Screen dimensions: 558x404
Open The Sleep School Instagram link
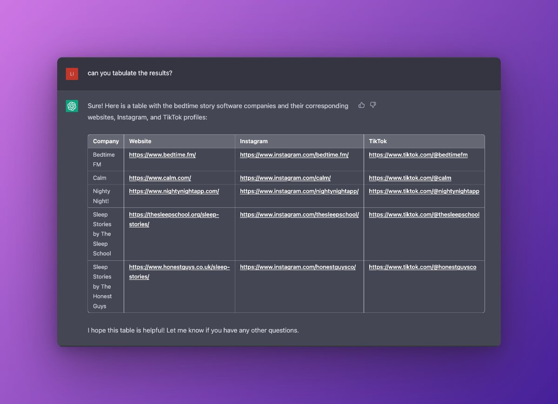point(299,214)
